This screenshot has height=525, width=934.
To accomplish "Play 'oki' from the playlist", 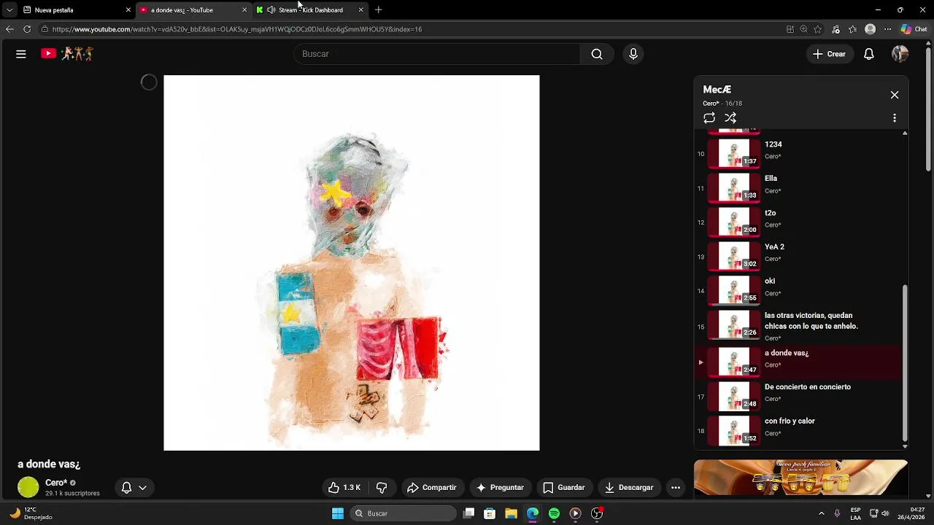I will click(799, 290).
